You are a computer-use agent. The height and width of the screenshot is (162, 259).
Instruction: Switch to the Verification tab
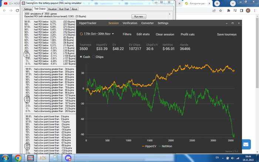click(x=130, y=23)
